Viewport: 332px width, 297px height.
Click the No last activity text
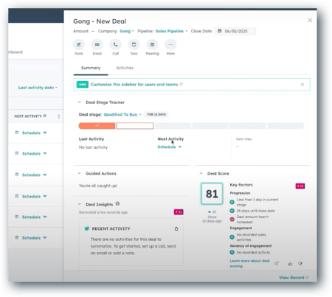click(93, 147)
